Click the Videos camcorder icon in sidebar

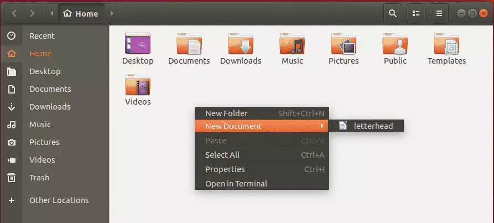point(12,160)
